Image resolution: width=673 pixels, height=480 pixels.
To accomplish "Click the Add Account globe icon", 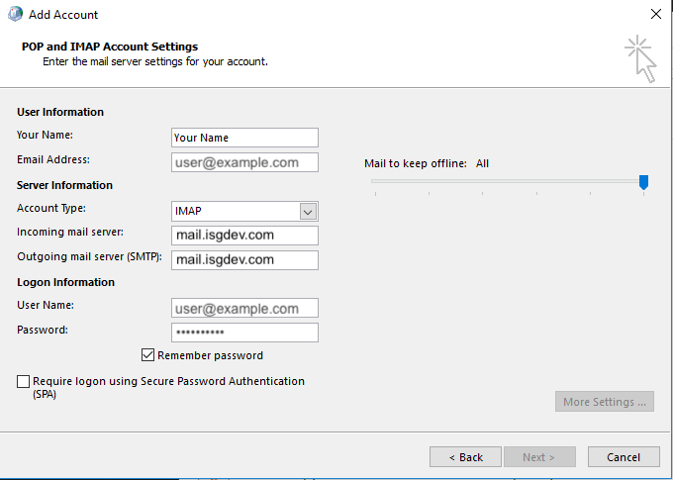I will click(12, 15).
